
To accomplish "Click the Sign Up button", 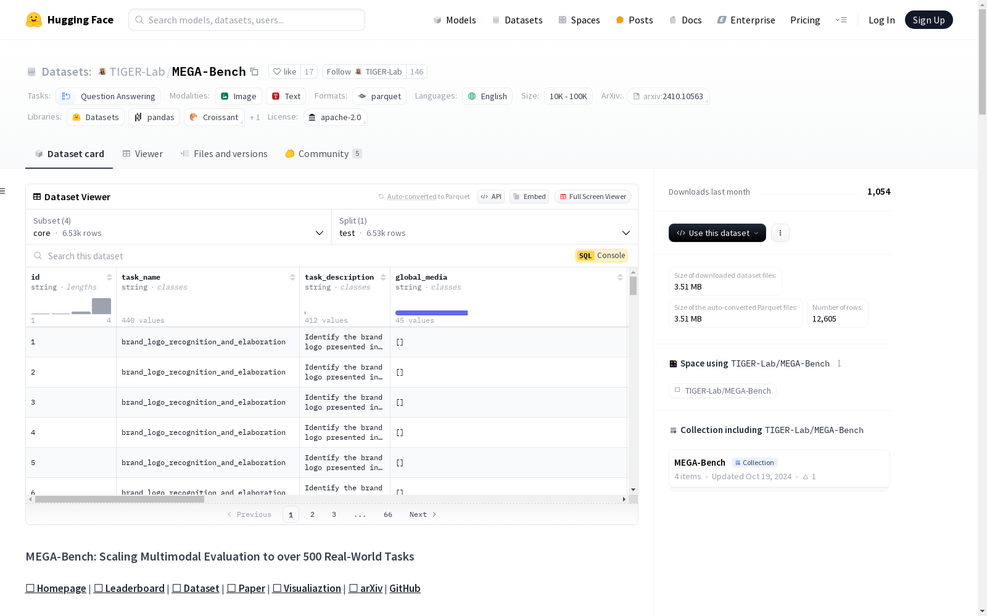I will pyautogui.click(x=928, y=20).
